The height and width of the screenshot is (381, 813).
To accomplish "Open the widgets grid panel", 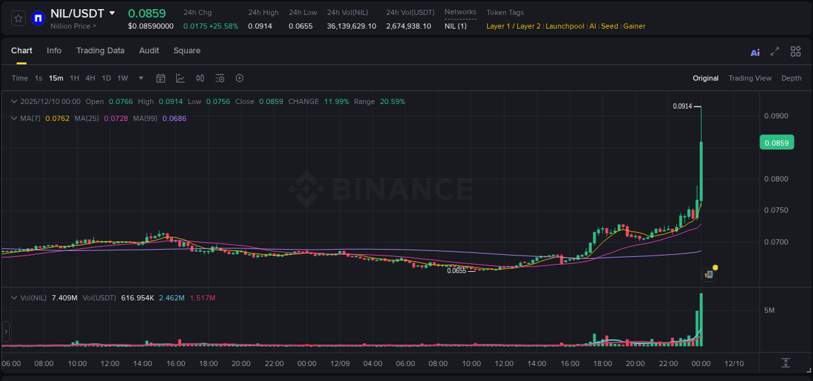I will coord(795,51).
